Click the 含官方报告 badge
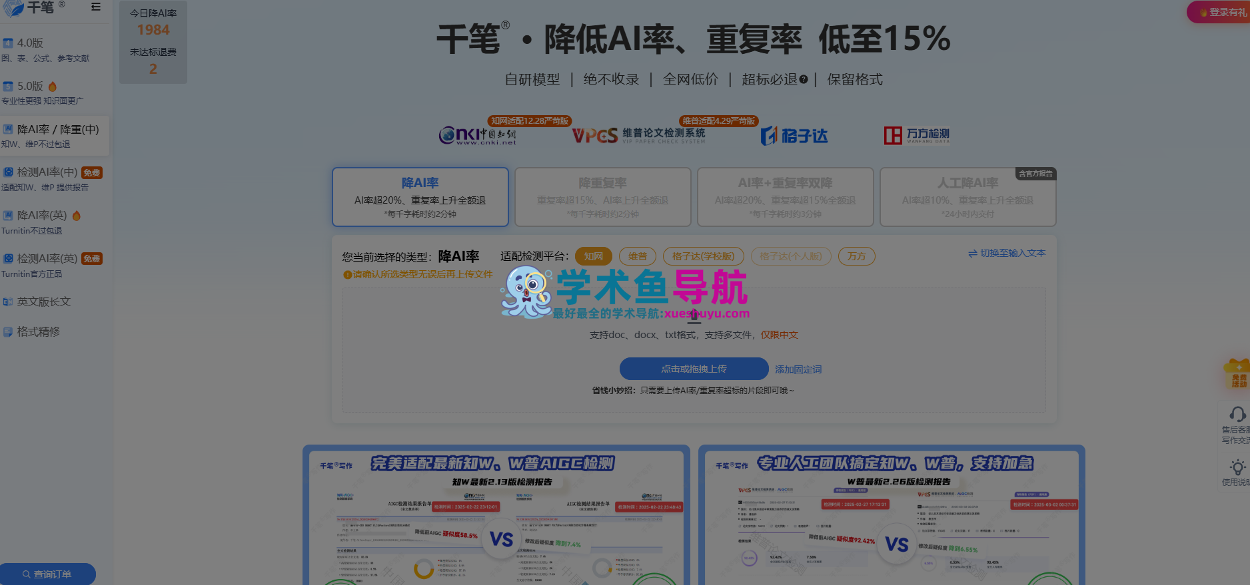This screenshot has height=585, width=1250. 1035,174
